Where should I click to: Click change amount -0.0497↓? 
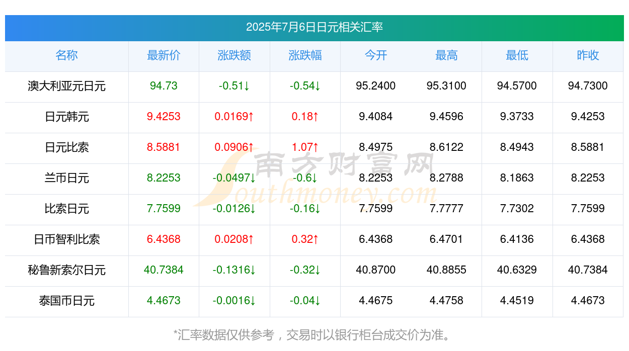(x=234, y=178)
